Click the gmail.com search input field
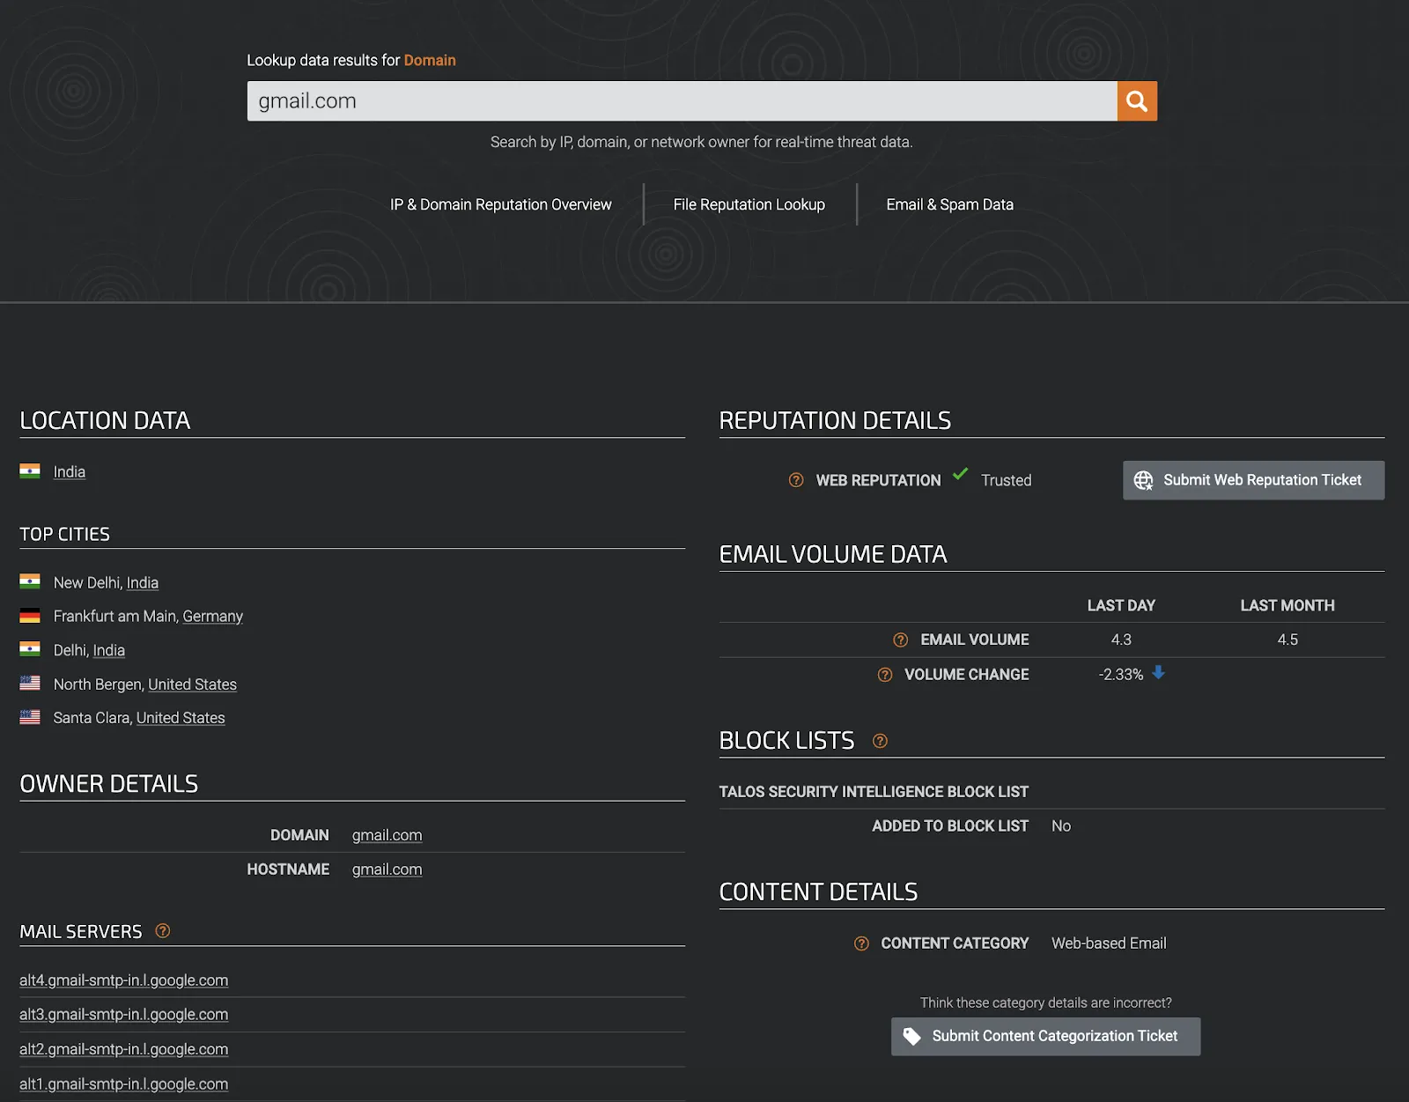1409x1102 pixels. [682, 101]
